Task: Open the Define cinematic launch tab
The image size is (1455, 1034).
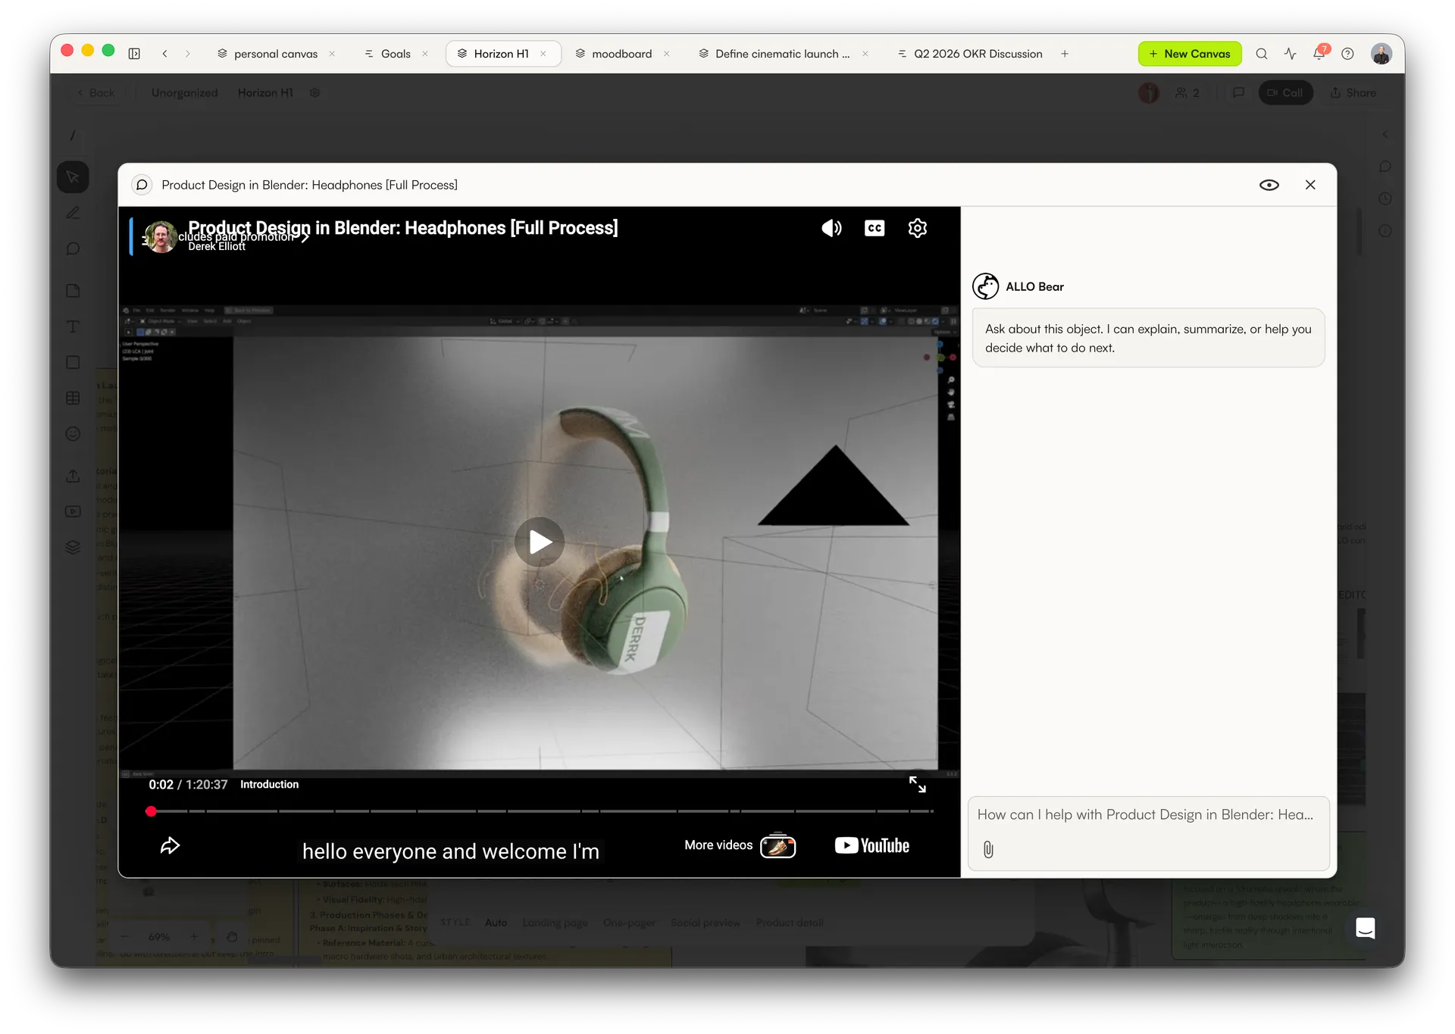Action: [783, 54]
